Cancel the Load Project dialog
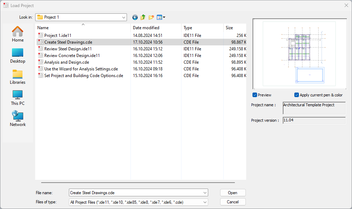The image size is (352, 209). 233,202
